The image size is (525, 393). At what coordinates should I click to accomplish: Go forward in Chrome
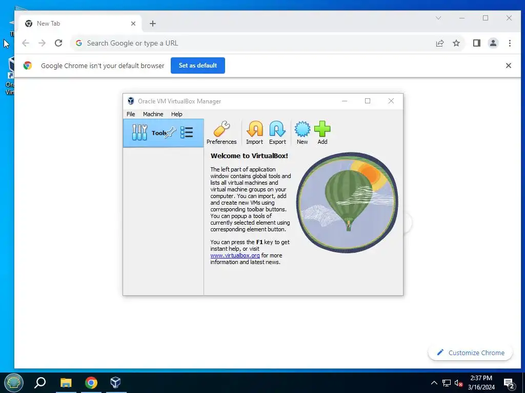click(x=42, y=43)
